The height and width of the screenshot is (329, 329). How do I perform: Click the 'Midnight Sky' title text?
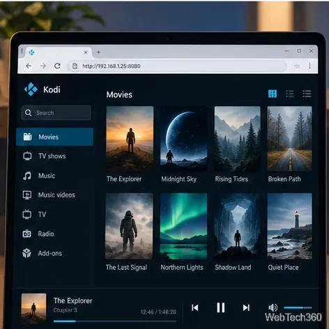click(179, 179)
